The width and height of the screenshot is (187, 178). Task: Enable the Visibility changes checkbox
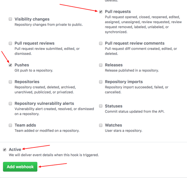(10, 19)
